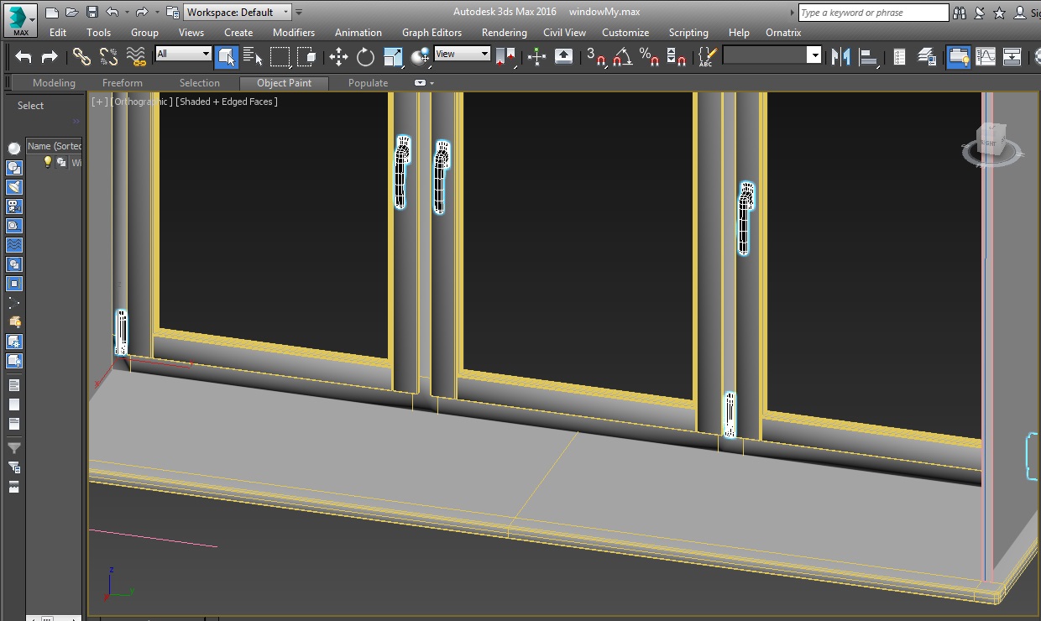Click the Edit Named Selection Sets icon

(x=707, y=56)
